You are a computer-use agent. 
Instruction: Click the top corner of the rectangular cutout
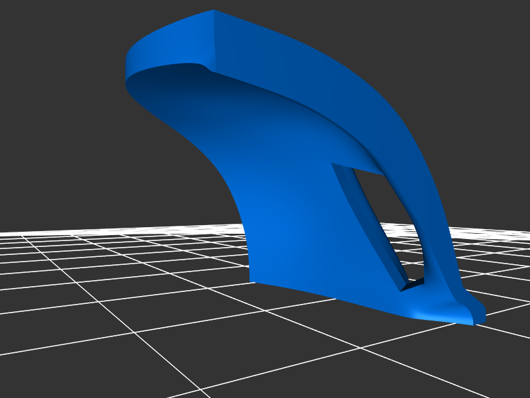click(333, 164)
